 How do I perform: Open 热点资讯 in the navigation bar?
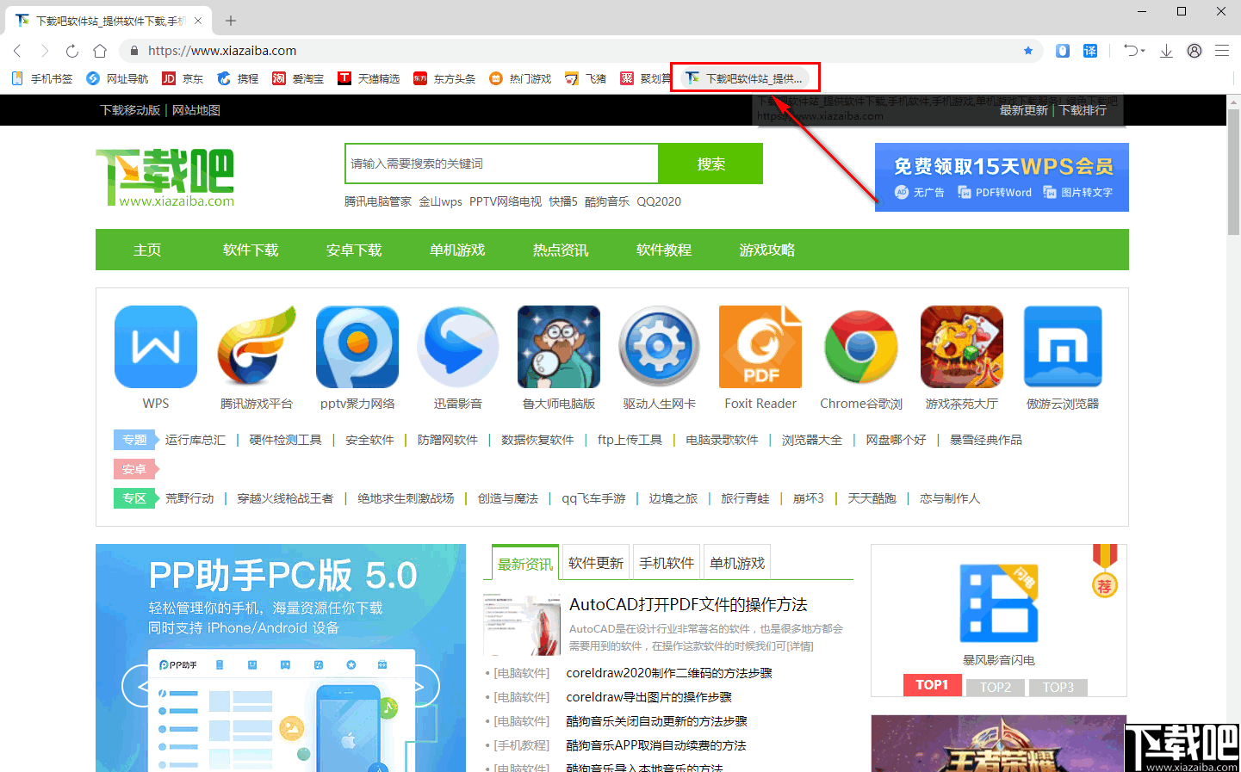pyautogui.click(x=561, y=250)
